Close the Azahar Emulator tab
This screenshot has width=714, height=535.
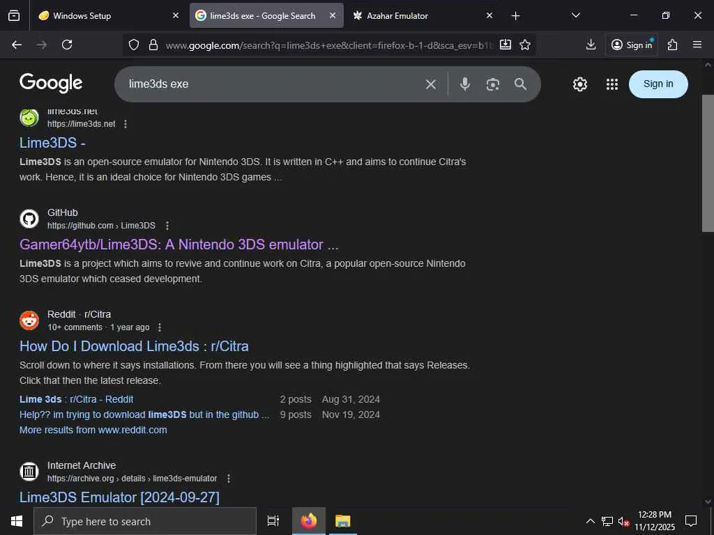(489, 16)
